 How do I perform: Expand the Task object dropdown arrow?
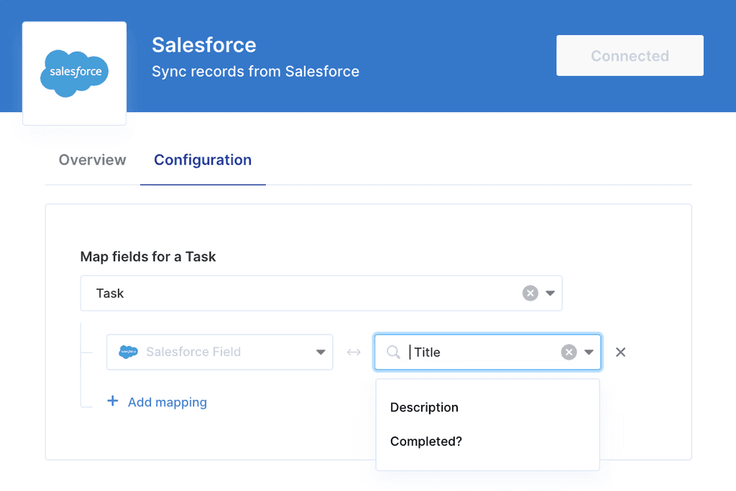click(x=550, y=293)
